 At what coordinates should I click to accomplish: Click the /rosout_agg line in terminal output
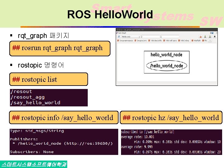[28, 97]
